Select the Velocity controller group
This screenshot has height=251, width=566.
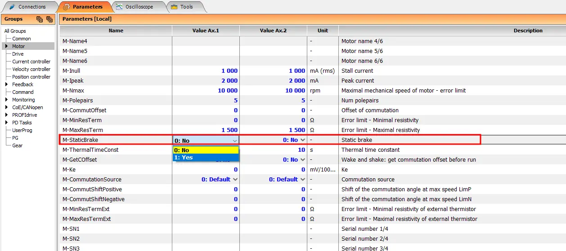tap(31, 69)
